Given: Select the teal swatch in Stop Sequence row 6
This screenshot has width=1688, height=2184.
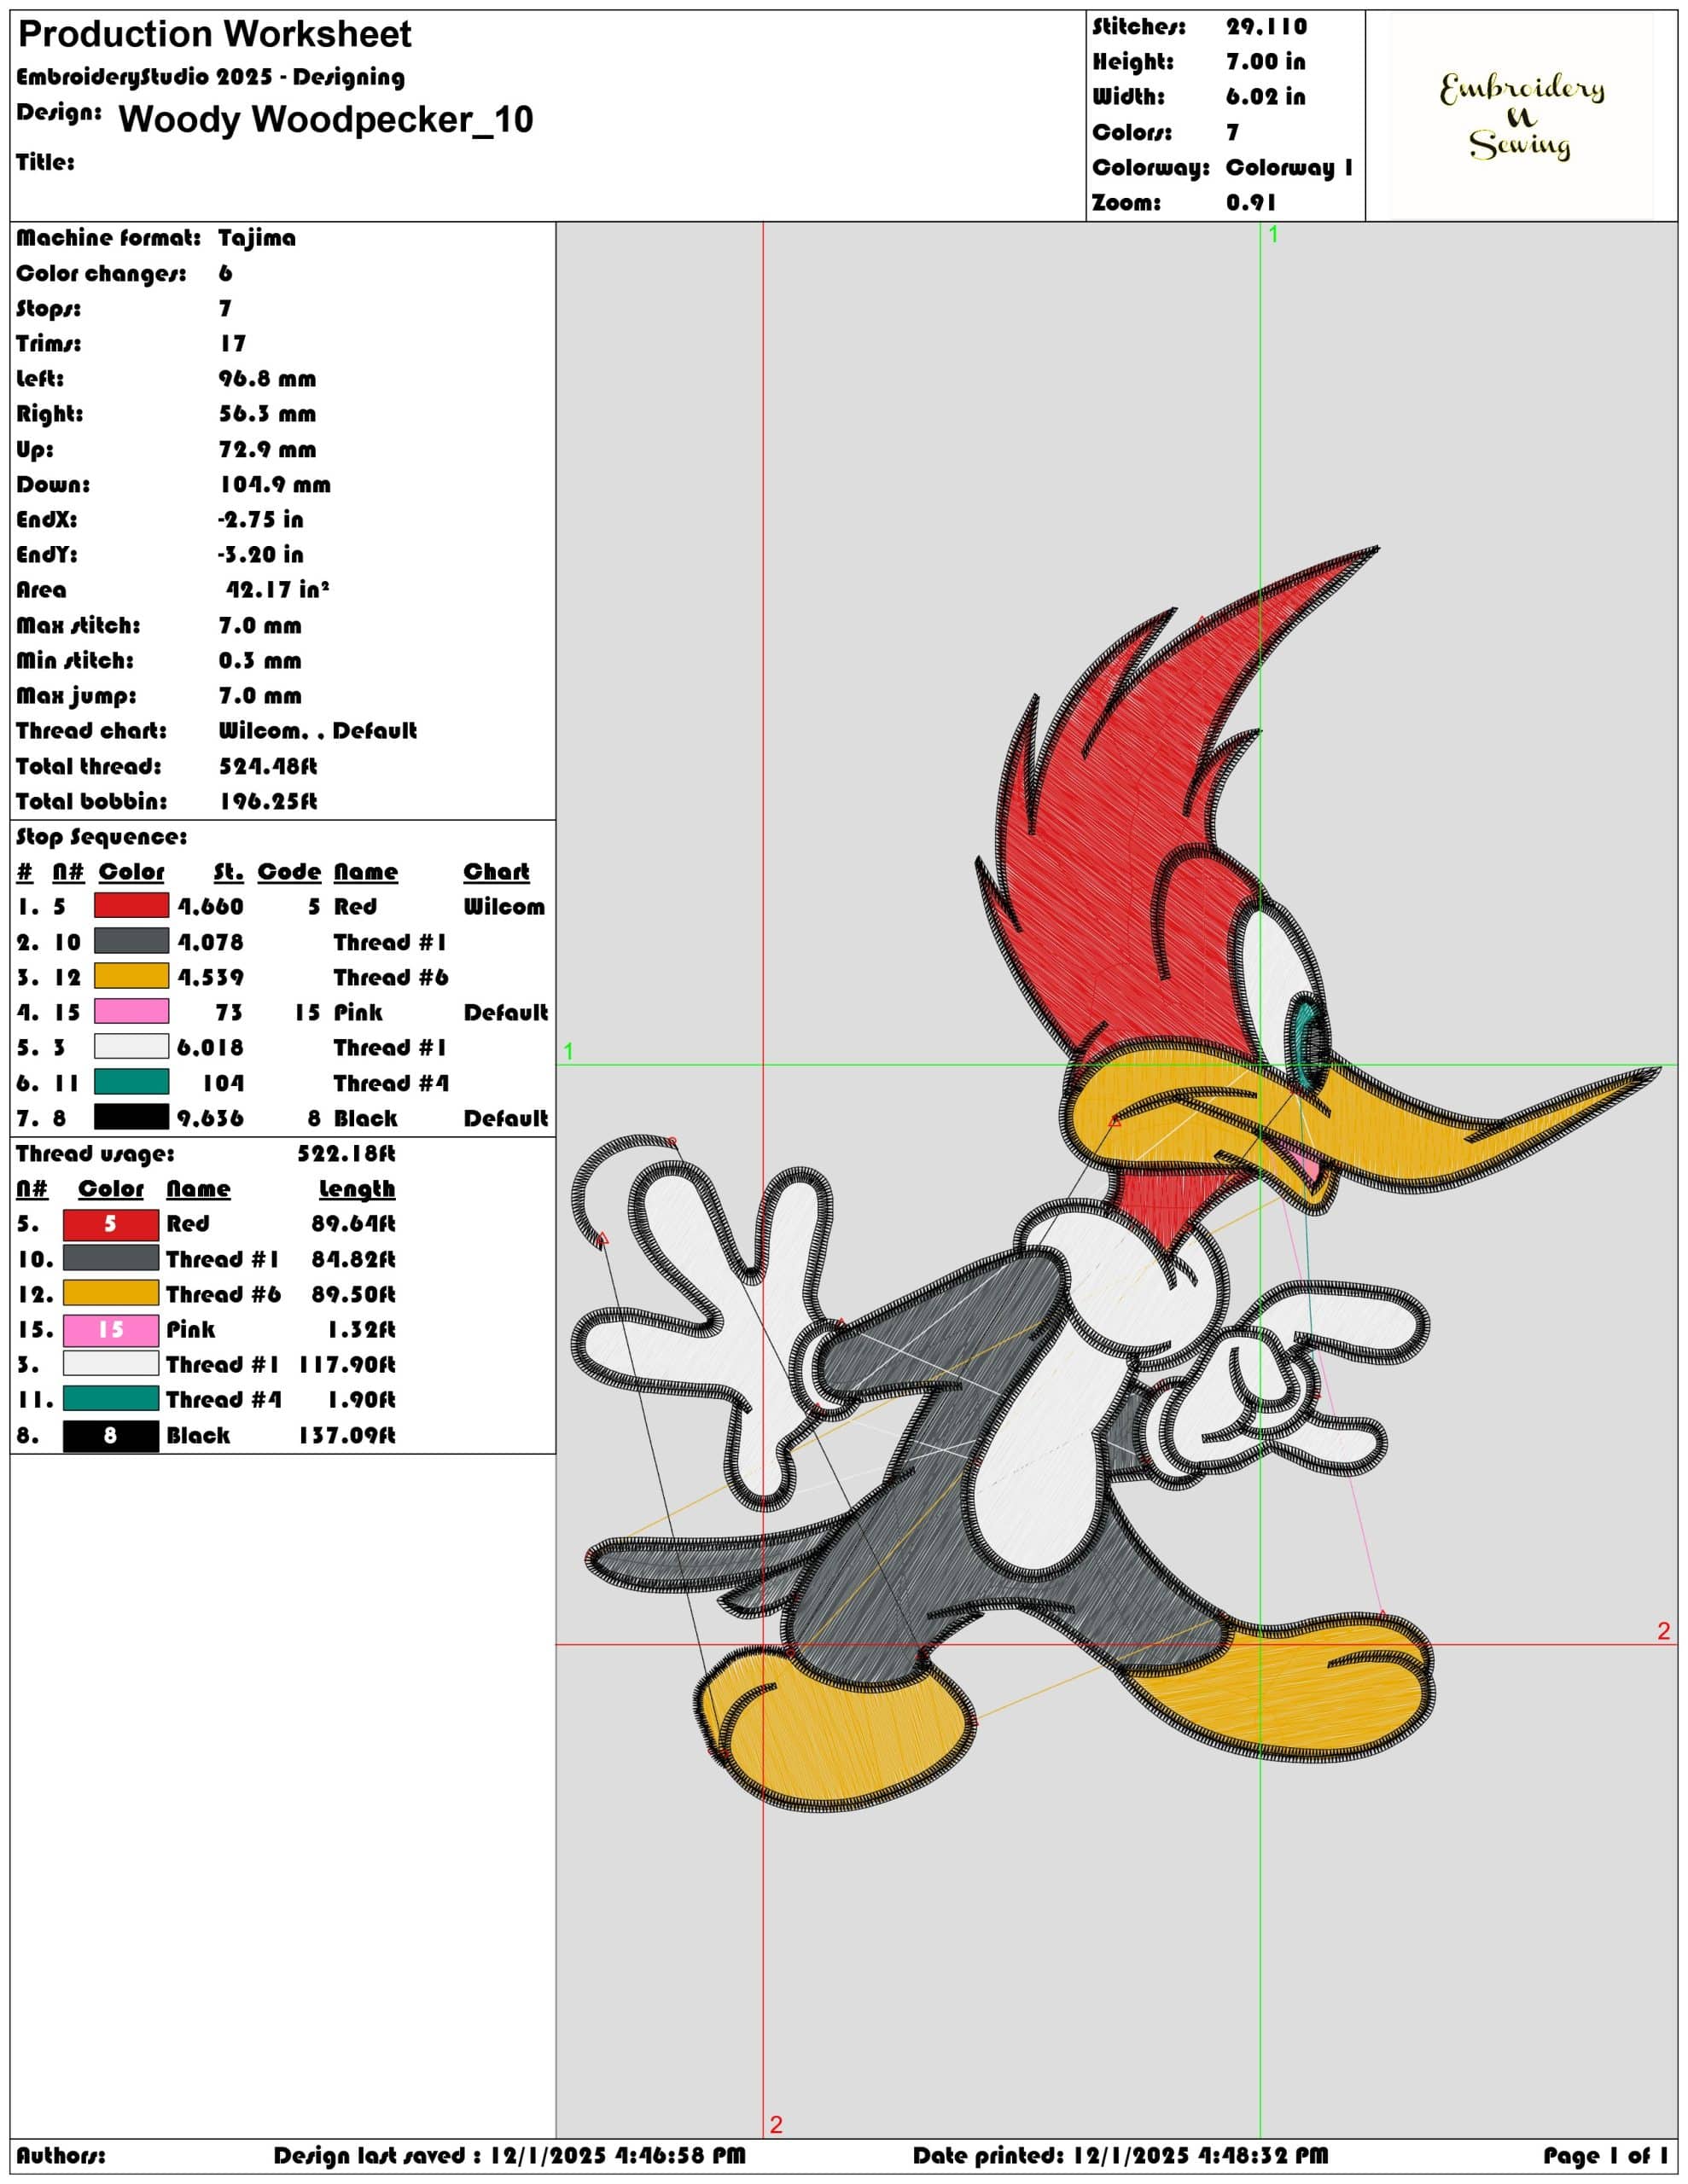Looking at the screenshot, I should [x=131, y=1082].
